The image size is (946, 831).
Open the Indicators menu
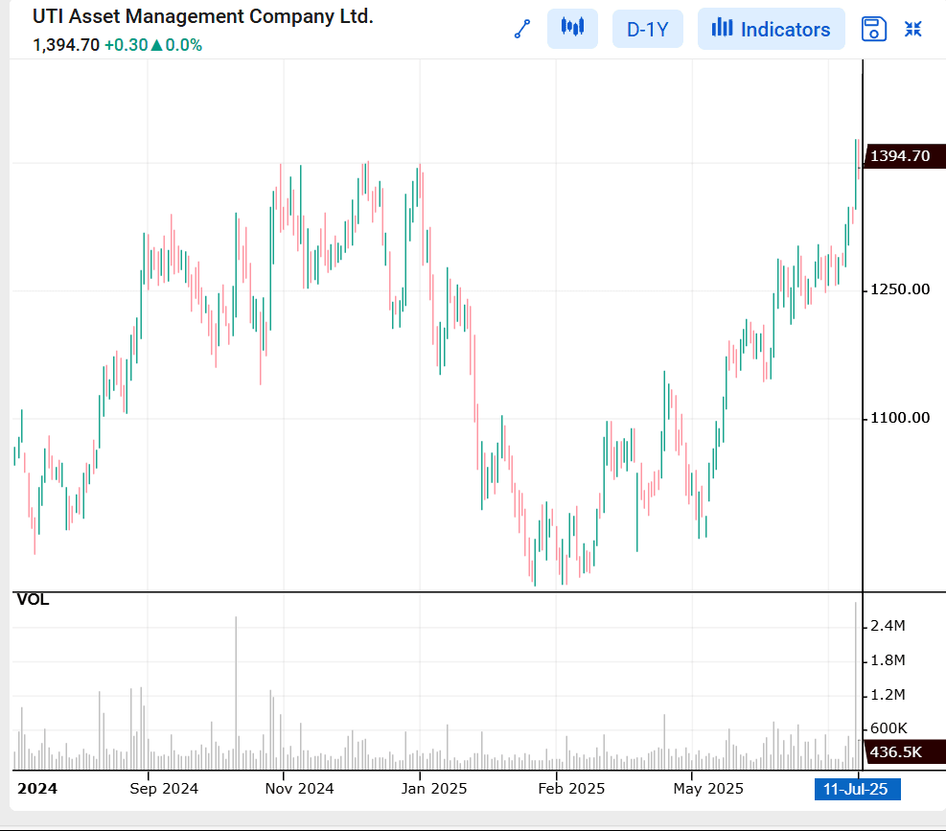pos(771,29)
